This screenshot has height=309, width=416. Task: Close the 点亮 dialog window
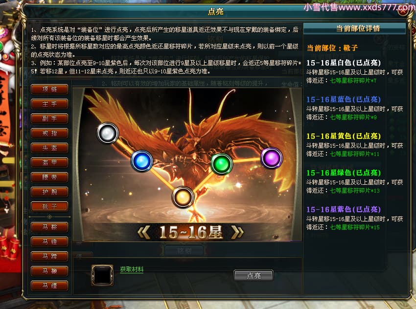pyautogui.click(x=403, y=11)
